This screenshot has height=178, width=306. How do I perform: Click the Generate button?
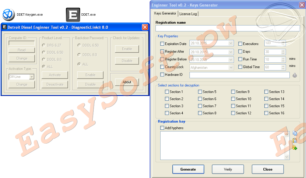[x=188, y=169]
